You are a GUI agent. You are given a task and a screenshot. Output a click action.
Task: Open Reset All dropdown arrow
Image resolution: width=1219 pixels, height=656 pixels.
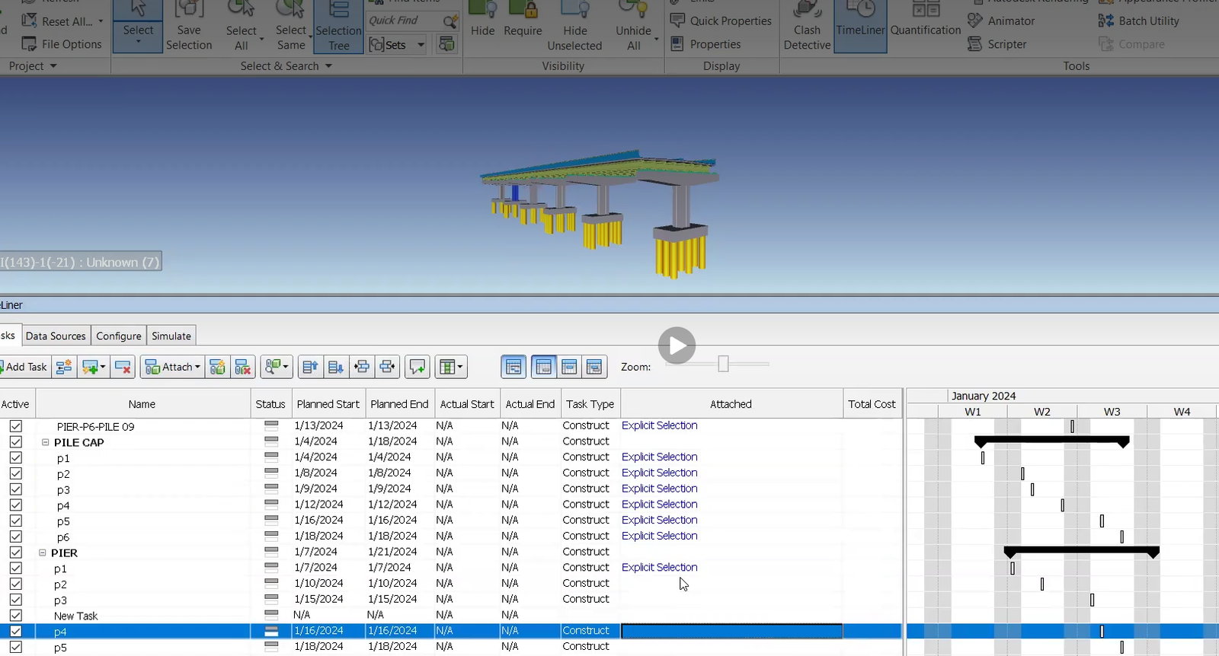click(x=101, y=21)
